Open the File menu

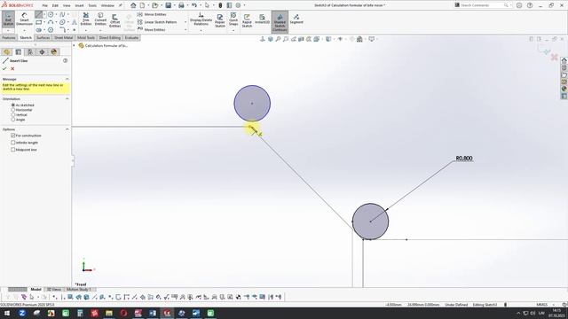44,5
